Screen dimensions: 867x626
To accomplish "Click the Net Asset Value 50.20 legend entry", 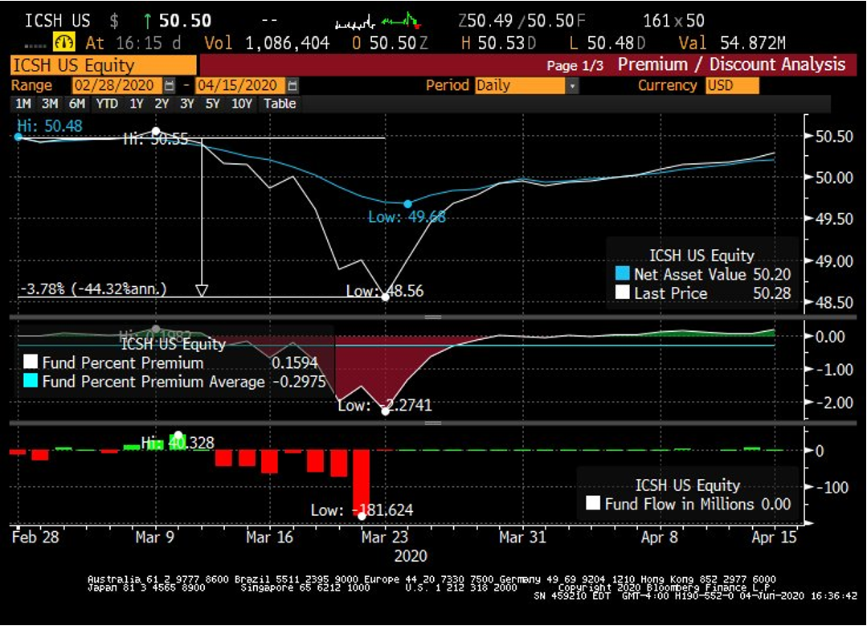I will (703, 274).
